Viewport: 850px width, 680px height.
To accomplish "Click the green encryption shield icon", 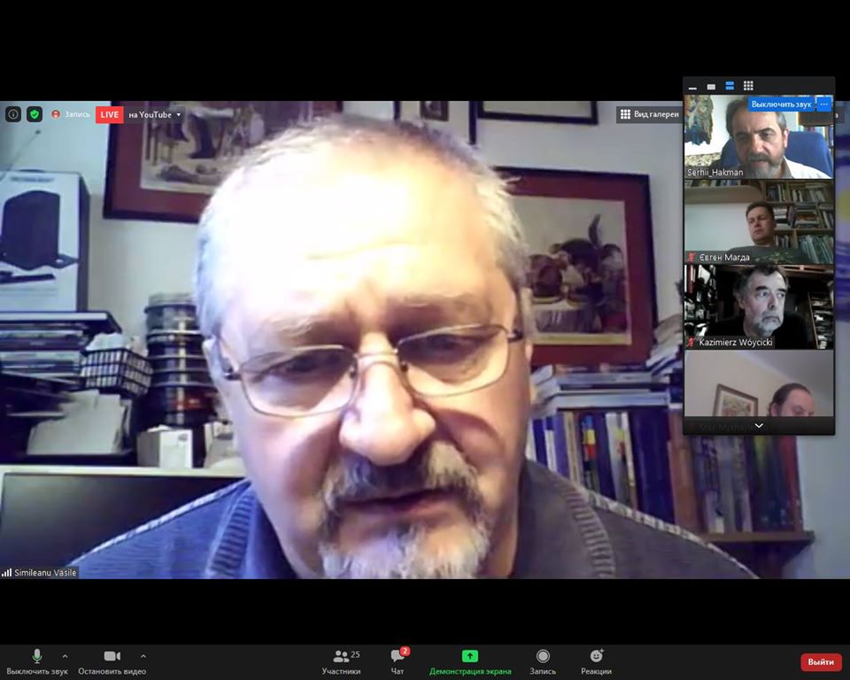I will (x=35, y=114).
